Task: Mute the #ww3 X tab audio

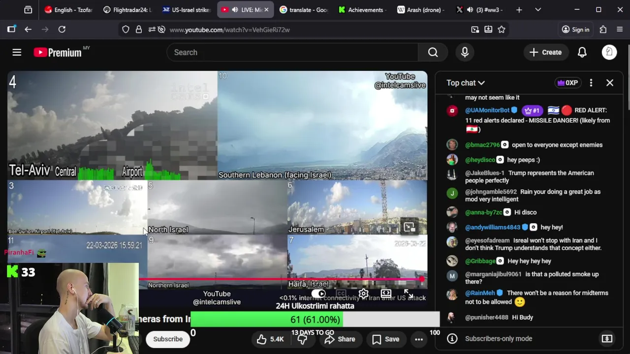Action: pos(470,10)
